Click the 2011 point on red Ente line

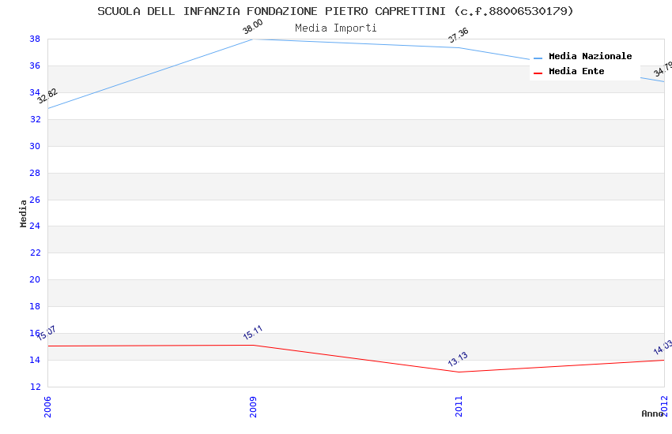459,372
